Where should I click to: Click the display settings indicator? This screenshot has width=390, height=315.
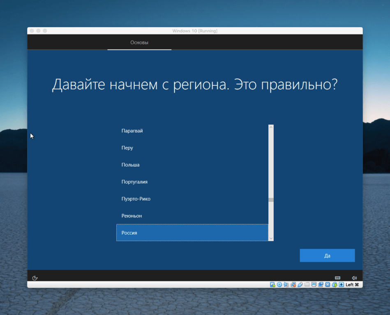tap(314, 285)
